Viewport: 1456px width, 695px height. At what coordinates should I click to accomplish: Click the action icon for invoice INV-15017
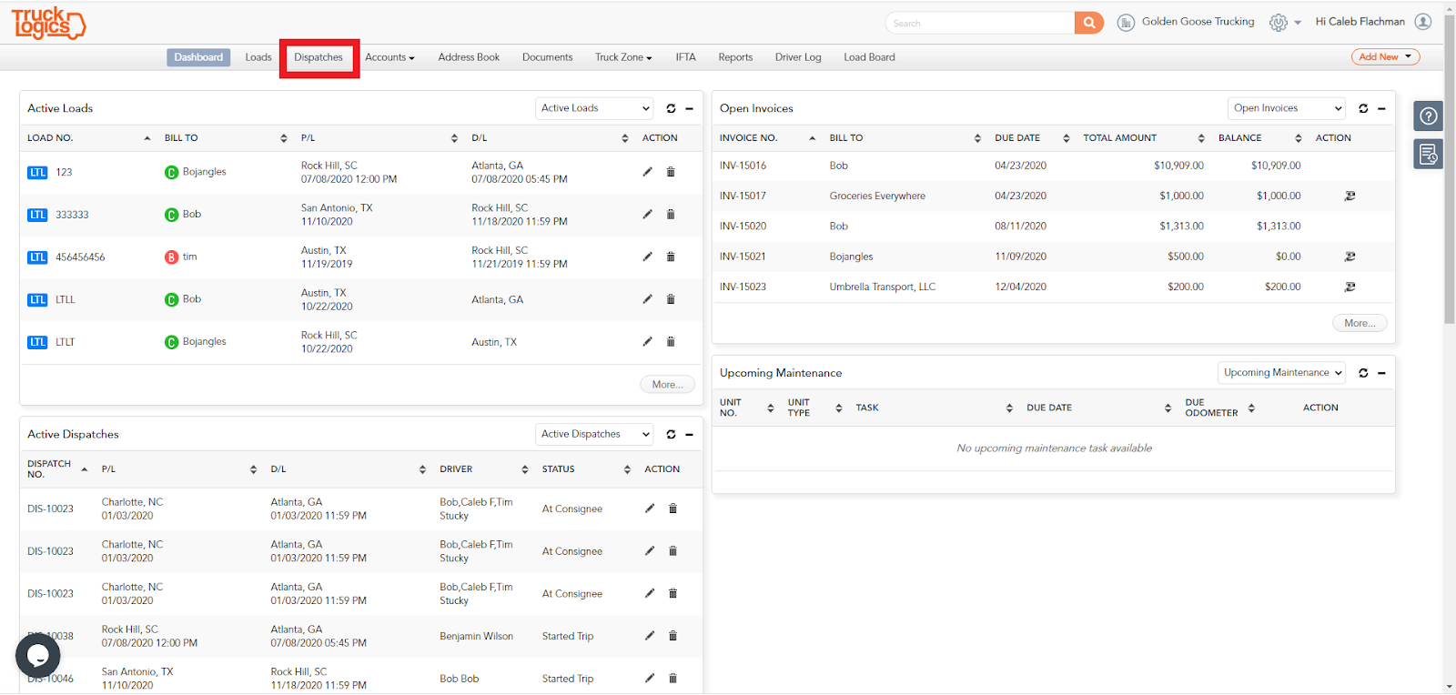pos(1350,196)
